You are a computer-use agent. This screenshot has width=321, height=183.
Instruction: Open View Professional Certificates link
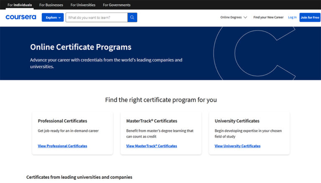[62, 146]
